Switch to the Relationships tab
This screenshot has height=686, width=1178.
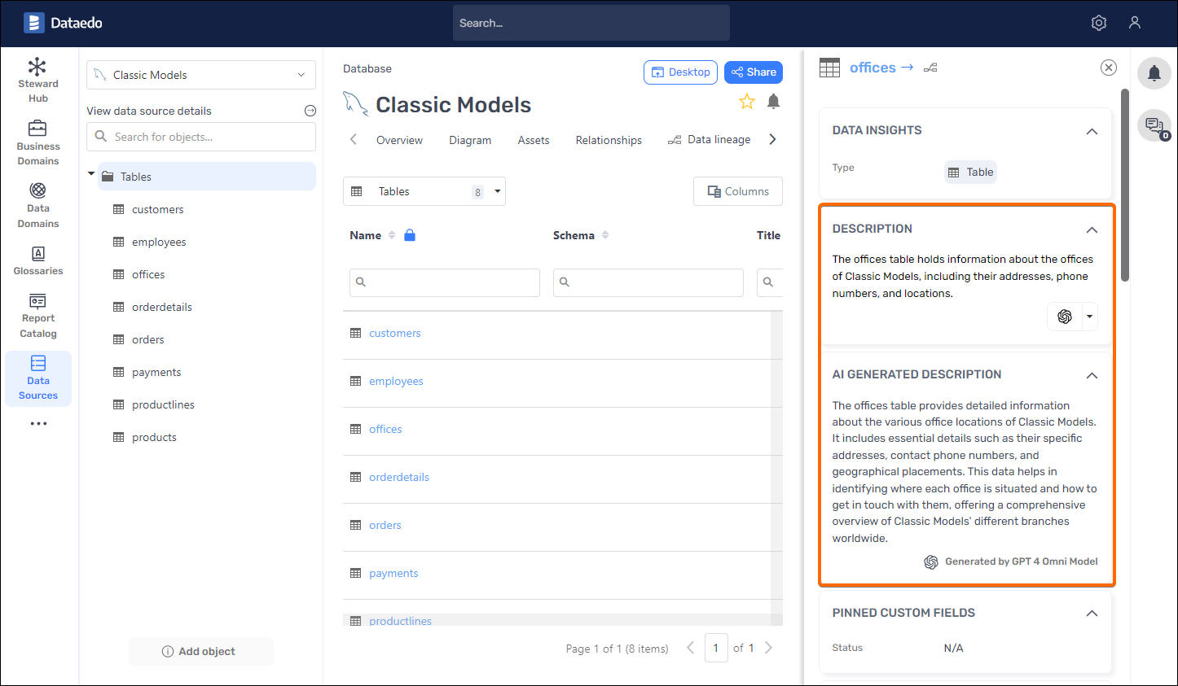[x=609, y=140]
